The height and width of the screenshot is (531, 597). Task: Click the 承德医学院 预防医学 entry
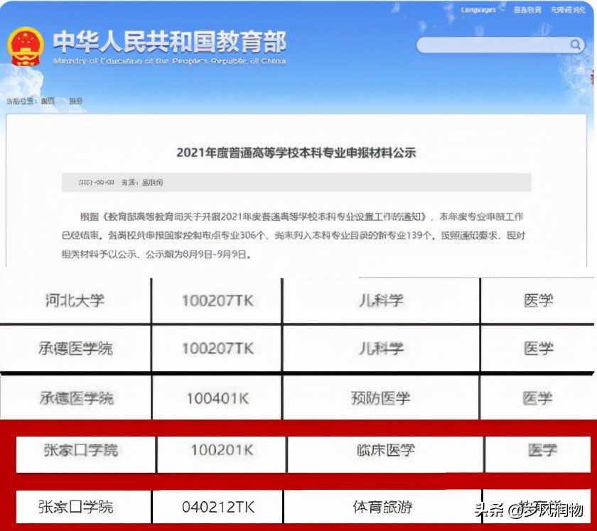(x=298, y=397)
